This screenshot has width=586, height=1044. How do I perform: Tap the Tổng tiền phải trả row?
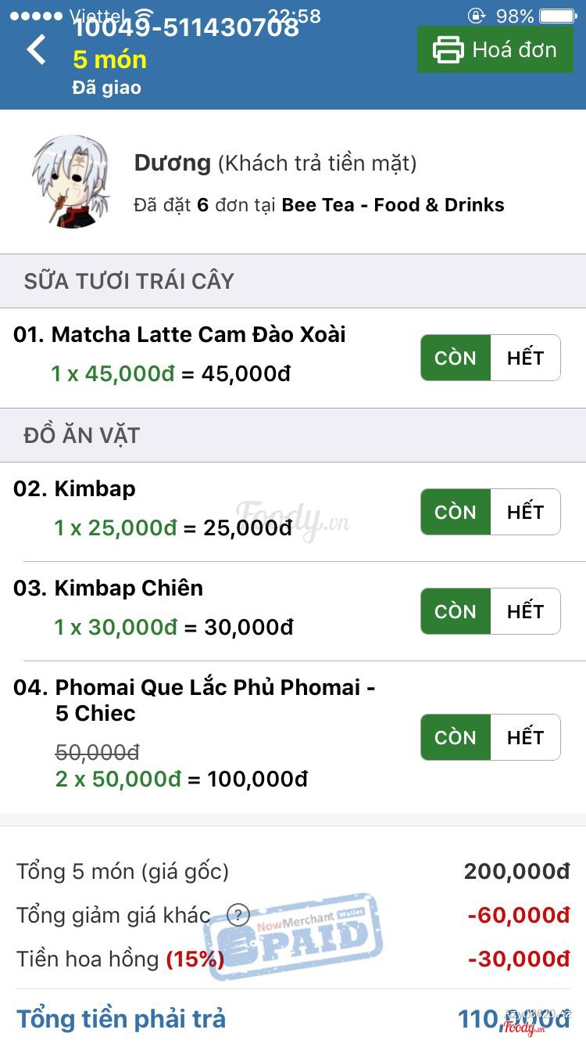coord(293,1018)
